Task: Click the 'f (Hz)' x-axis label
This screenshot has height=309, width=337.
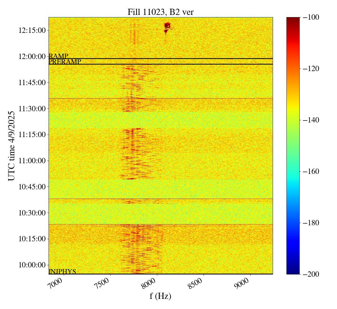Action: (x=160, y=296)
